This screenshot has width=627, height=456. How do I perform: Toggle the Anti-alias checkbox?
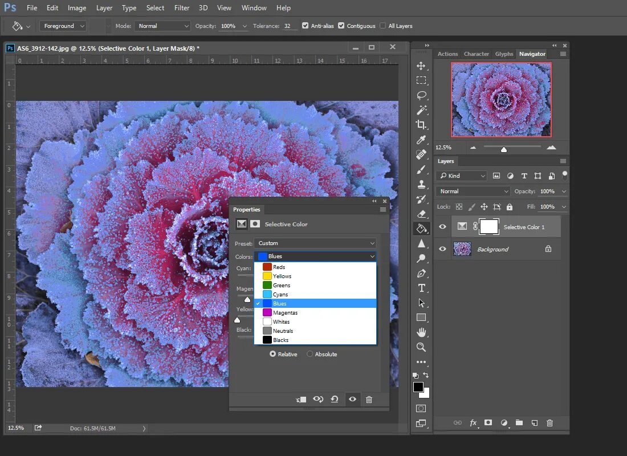(306, 26)
